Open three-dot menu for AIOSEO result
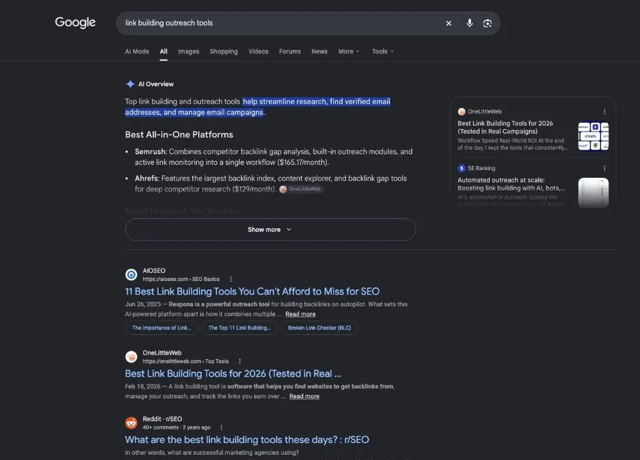 click(231, 279)
